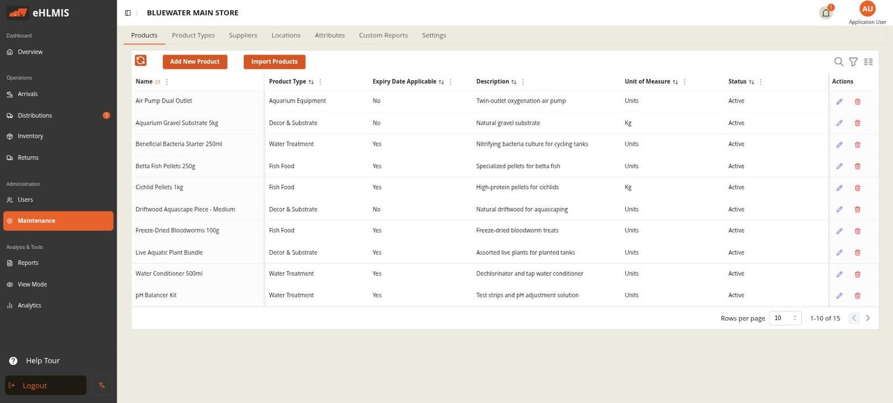893x403 pixels.
Task: Click the refresh table icon
Action: 140,60
